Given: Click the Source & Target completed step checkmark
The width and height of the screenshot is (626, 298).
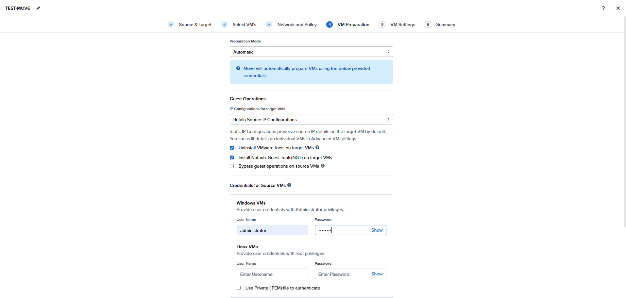Looking at the screenshot, I should pyautogui.click(x=171, y=25).
